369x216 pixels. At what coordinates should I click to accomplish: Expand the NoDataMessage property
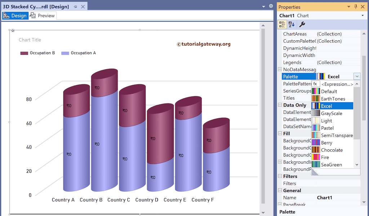click(280, 69)
